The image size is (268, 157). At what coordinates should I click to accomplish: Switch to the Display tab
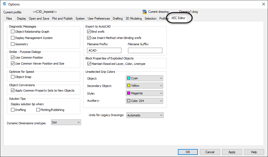(21, 19)
